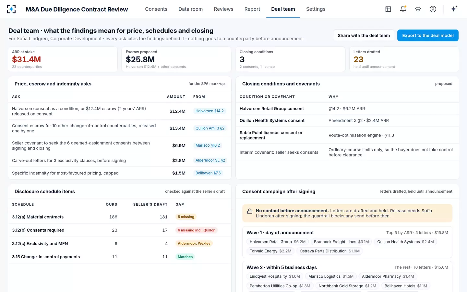This screenshot has height=292, width=467.
Task: Click the lock icon in no-contact banner
Action: tap(250, 211)
